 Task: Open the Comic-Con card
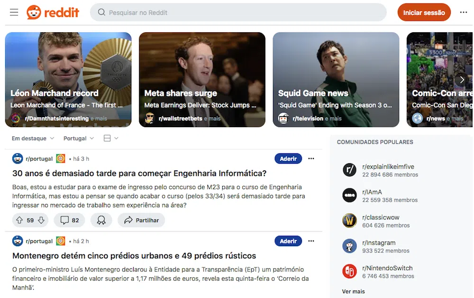tap(439, 80)
